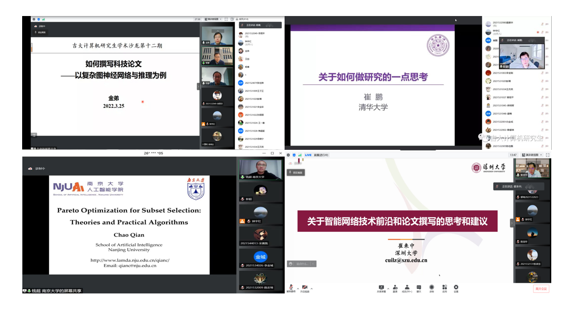
Task: Click the 说点什么 chat input field
Action: (302, 264)
